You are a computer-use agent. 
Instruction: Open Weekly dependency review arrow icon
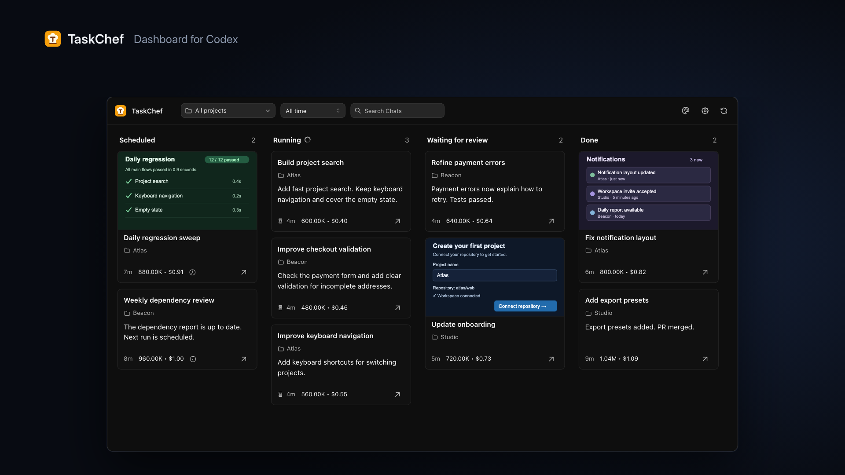(x=244, y=359)
